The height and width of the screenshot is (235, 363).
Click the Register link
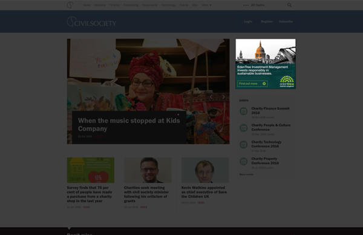tap(267, 22)
